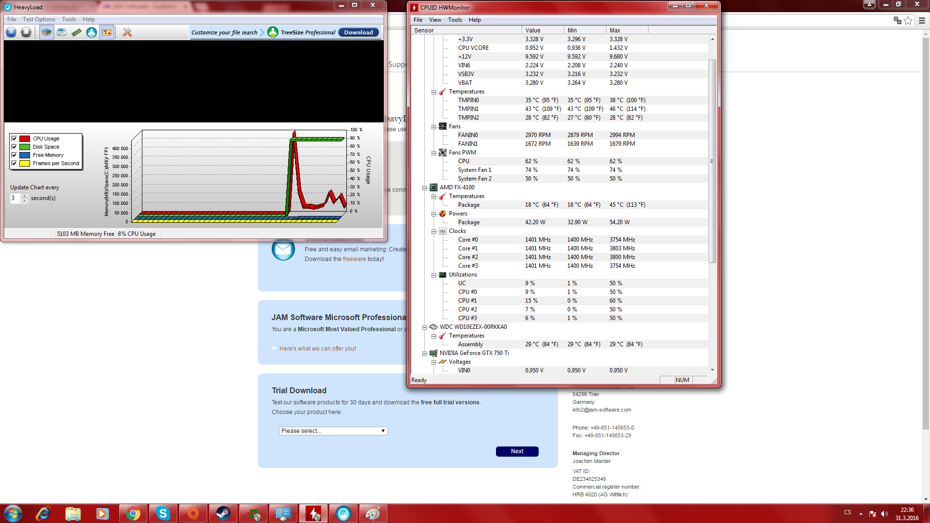Open the freeware link

(x=354, y=259)
